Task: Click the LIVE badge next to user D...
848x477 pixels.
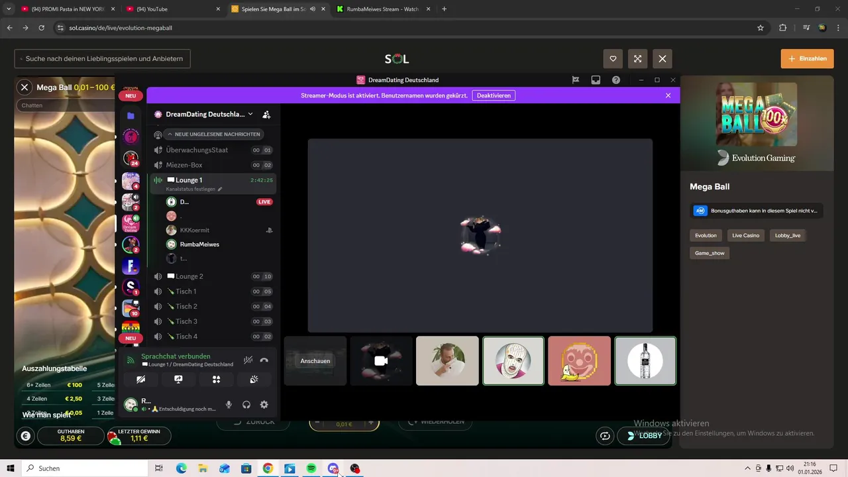Action: click(264, 202)
